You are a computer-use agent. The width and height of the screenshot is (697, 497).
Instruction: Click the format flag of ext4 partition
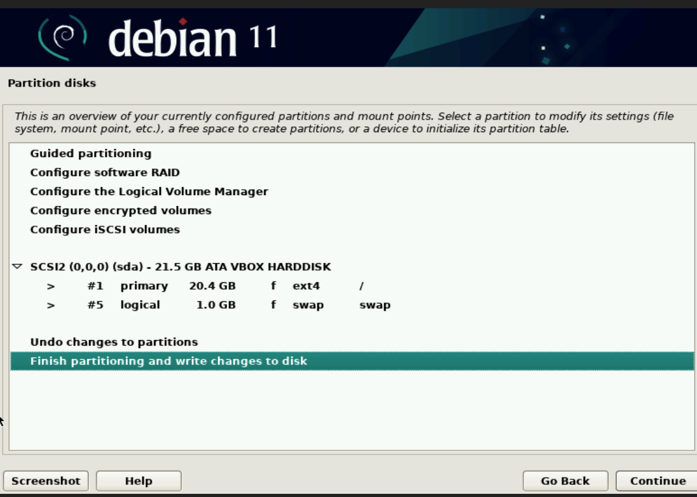(x=273, y=286)
